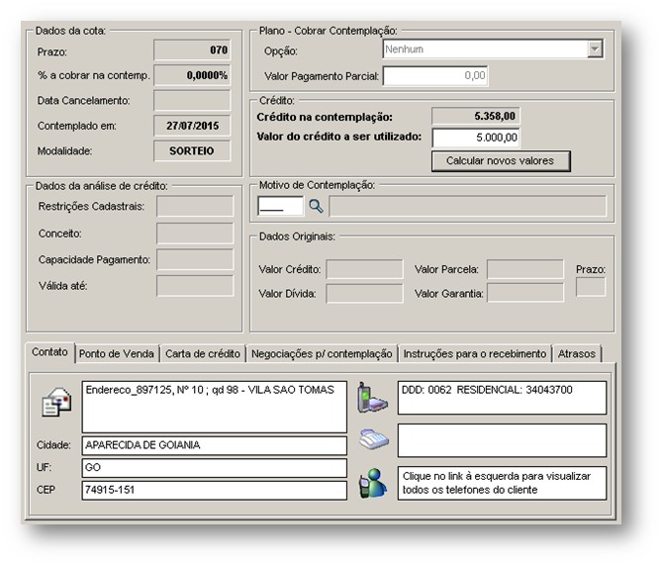Screen dimensions: 663x566
Task: Click the Motivo de Contemplação code field
Action: [280, 206]
